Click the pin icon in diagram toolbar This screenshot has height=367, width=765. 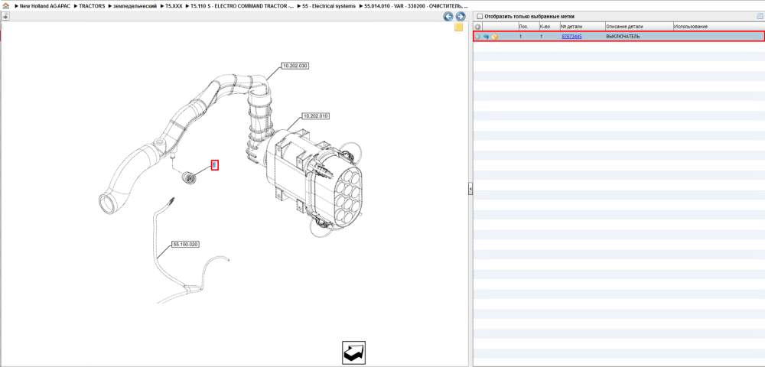5,16
